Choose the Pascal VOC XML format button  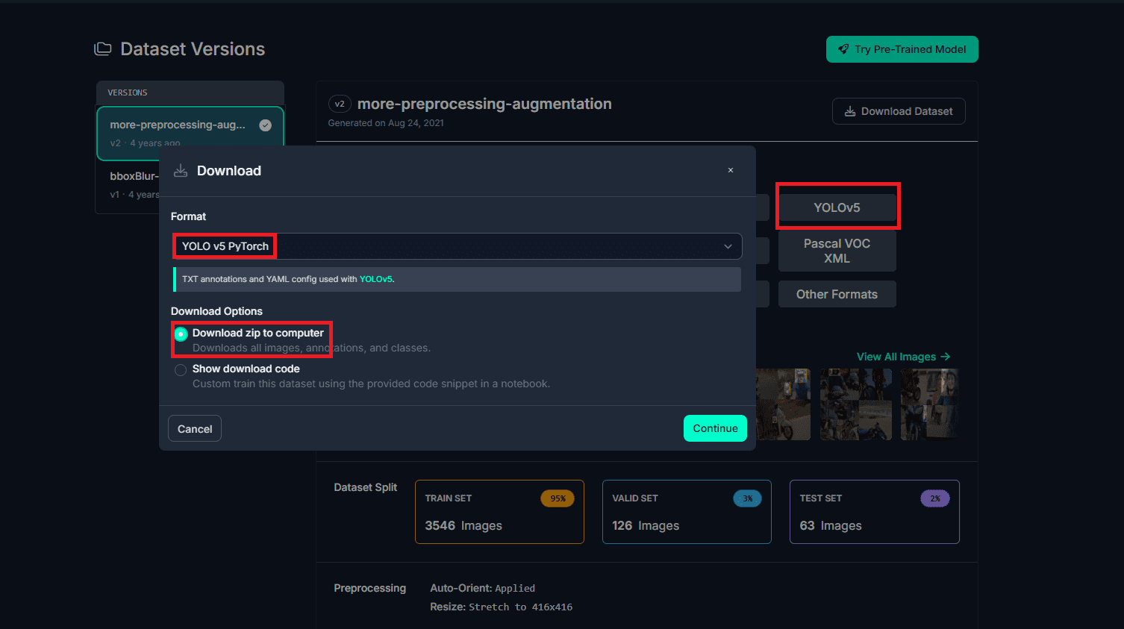coord(837,251)
